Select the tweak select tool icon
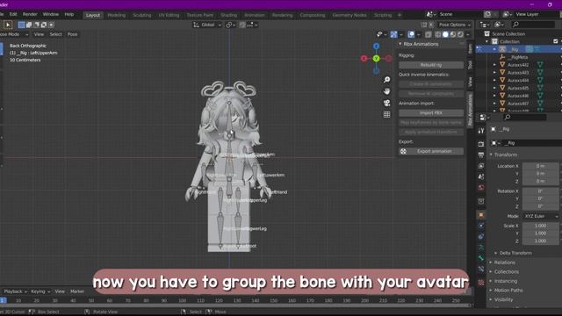 coord(8,25)
